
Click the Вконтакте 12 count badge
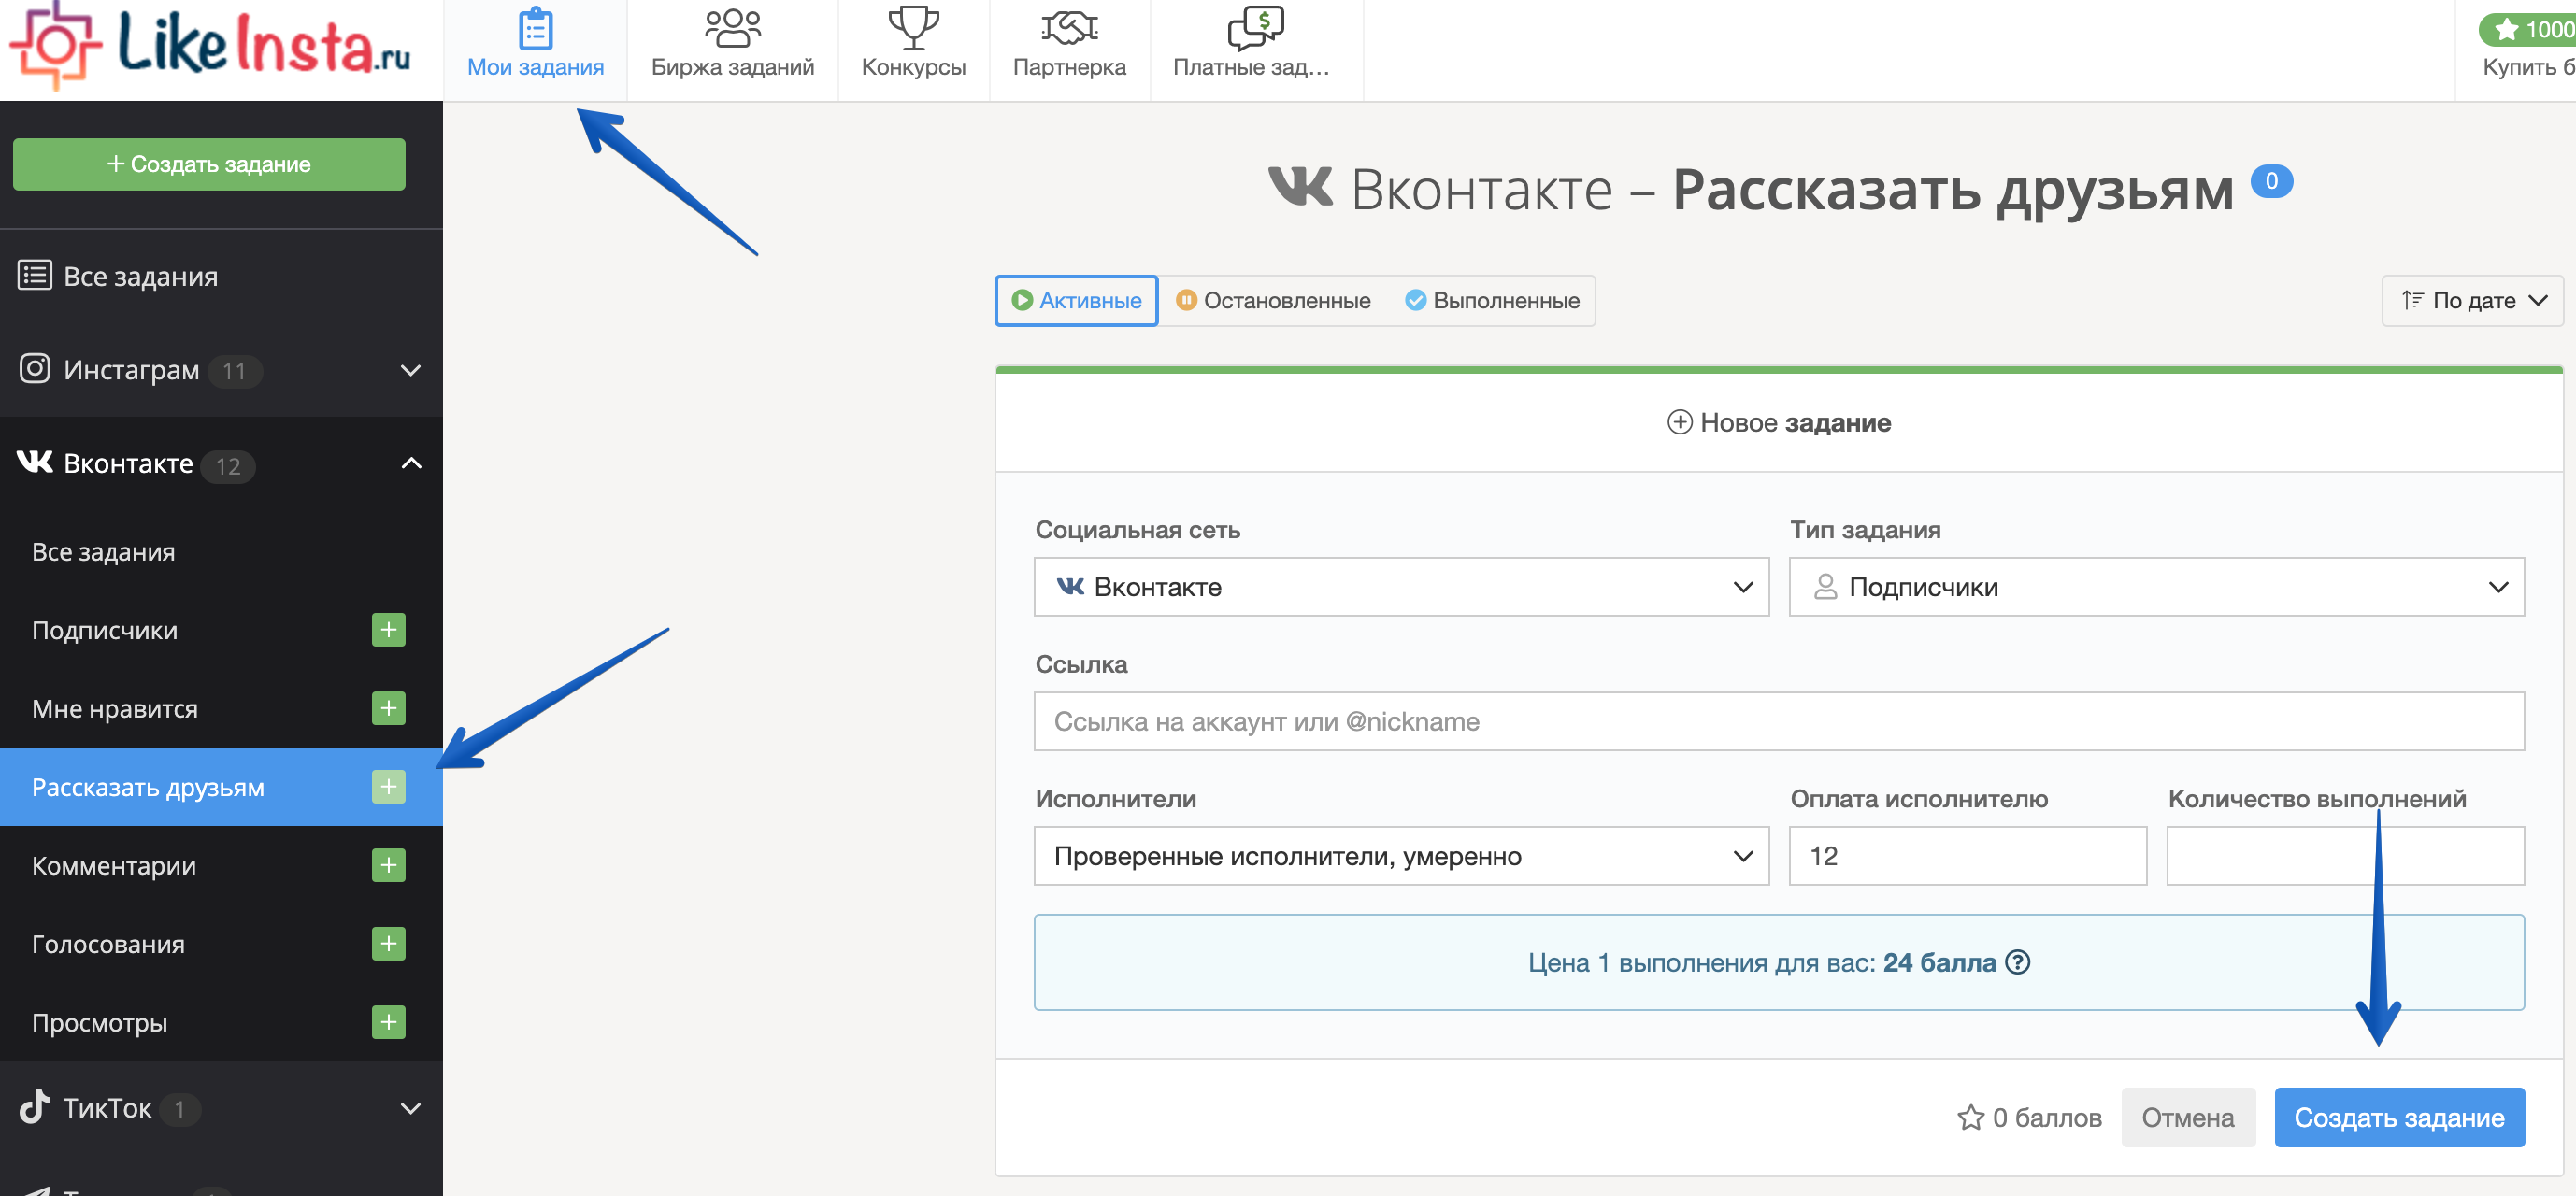point(228,466)
